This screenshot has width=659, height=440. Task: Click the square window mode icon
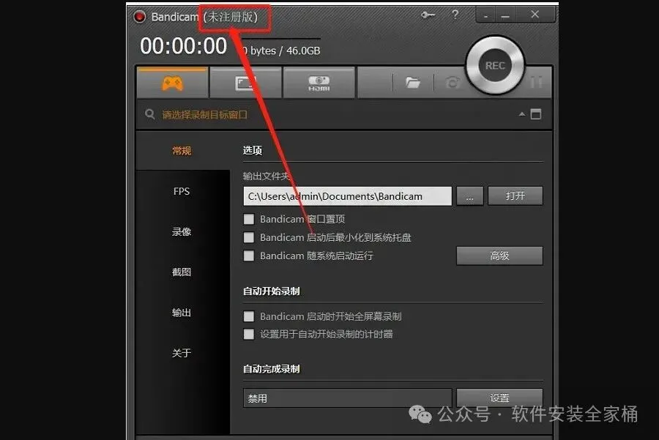tap(536, 114)
